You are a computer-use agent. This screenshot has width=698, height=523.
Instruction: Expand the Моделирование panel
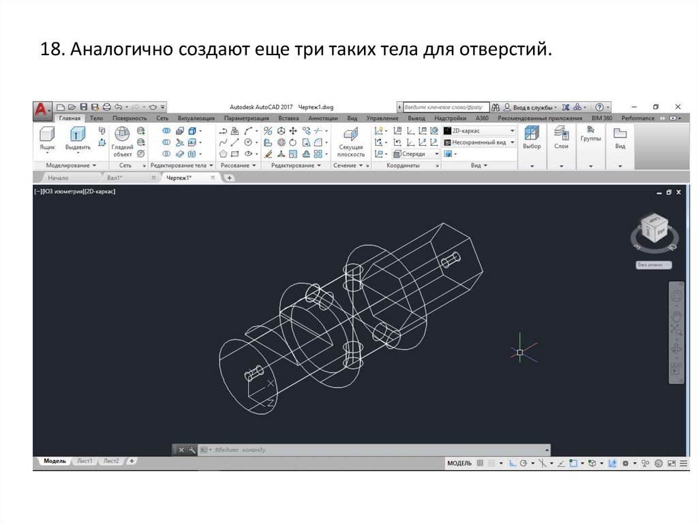coord(71,166)
